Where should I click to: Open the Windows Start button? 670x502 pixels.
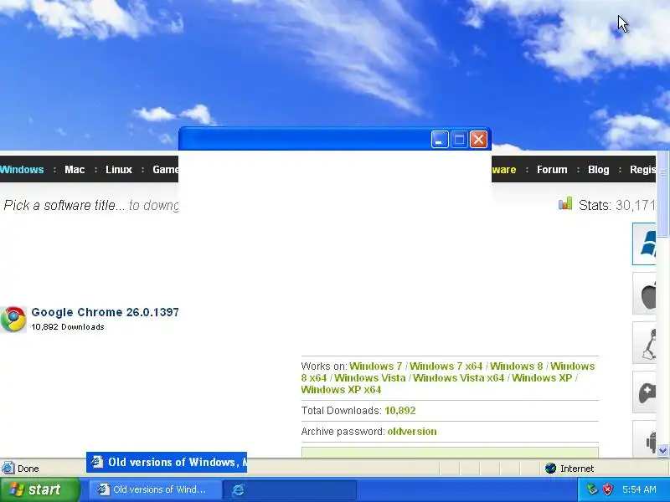pos(39,489)
